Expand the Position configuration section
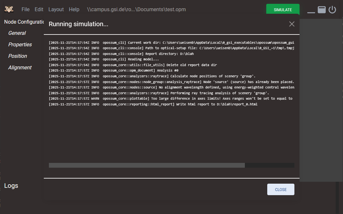The image size is (343, 214). [x=18, y=56]
